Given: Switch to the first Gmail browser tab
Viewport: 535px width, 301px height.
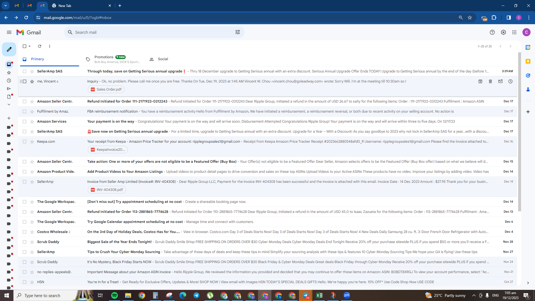Looking at the screenshot, I should 17,6.
